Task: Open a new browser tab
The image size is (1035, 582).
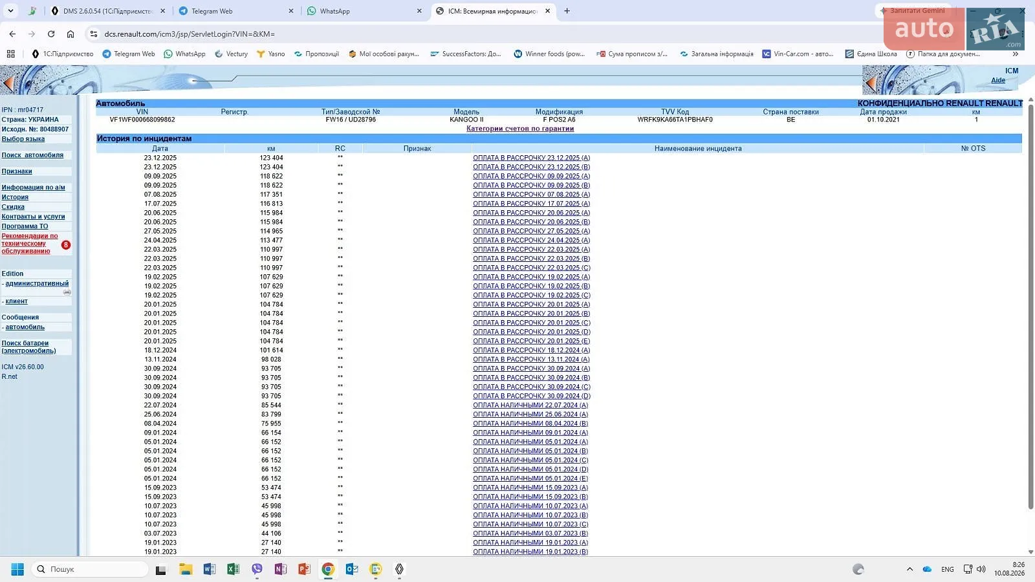Action: click(x=567, y=11)
